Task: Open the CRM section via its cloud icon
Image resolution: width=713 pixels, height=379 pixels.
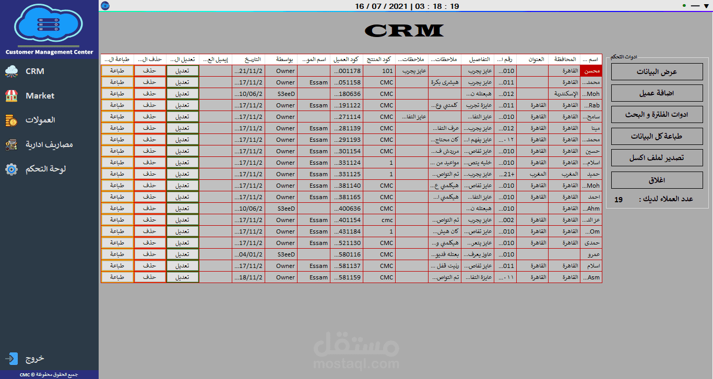Action: 11,71
